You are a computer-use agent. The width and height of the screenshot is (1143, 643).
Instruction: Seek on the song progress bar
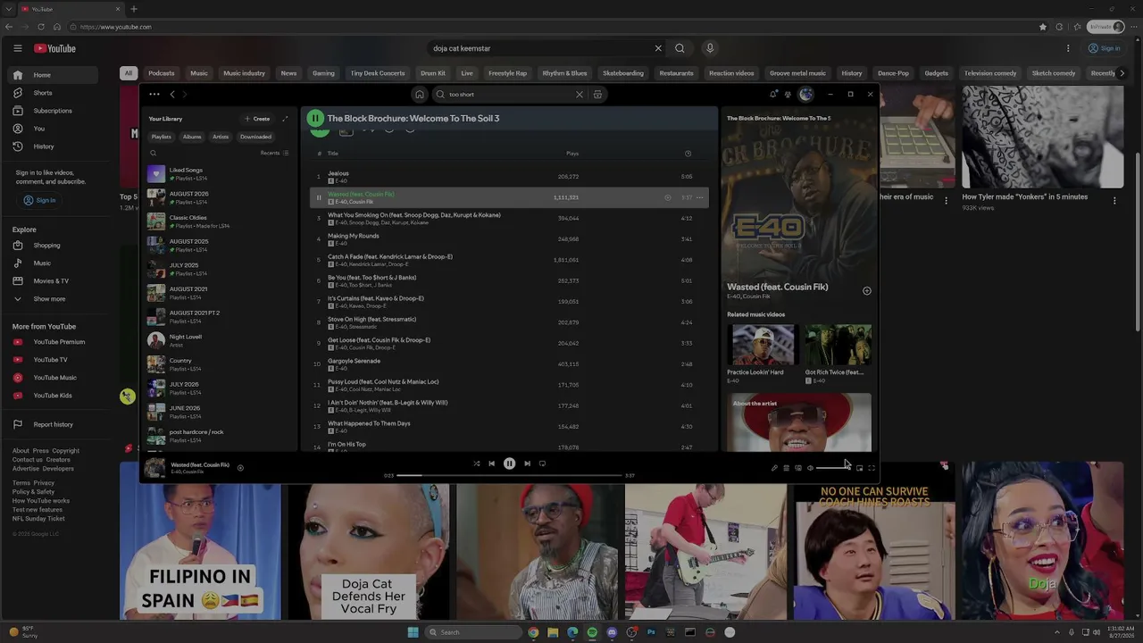coord(509,475)
